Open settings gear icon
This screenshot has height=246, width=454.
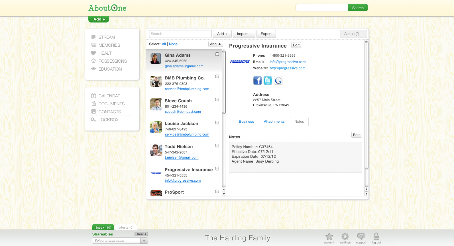(x=345, y=236)
